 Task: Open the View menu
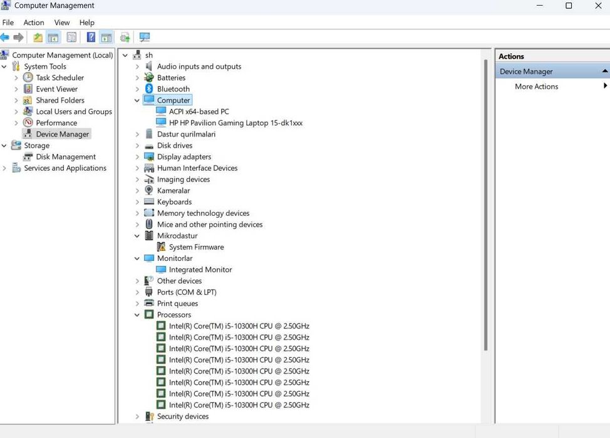click(62, 23)
